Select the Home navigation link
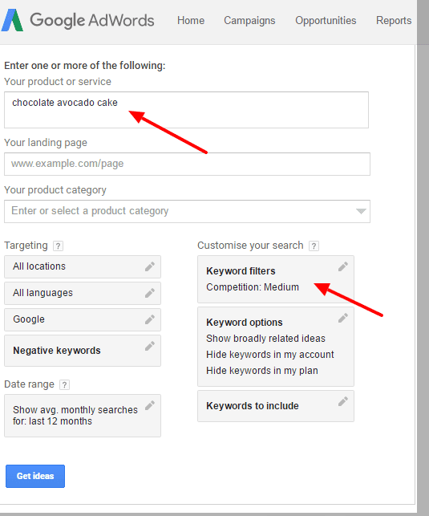The width and height of the screenshot is (429, 516). [191, 20]
